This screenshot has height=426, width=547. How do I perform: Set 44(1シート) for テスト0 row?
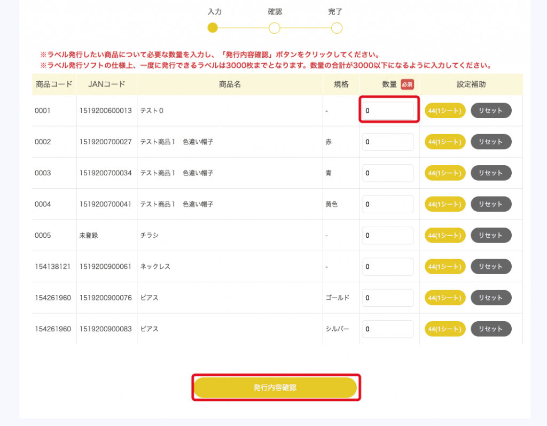(445, 111)
